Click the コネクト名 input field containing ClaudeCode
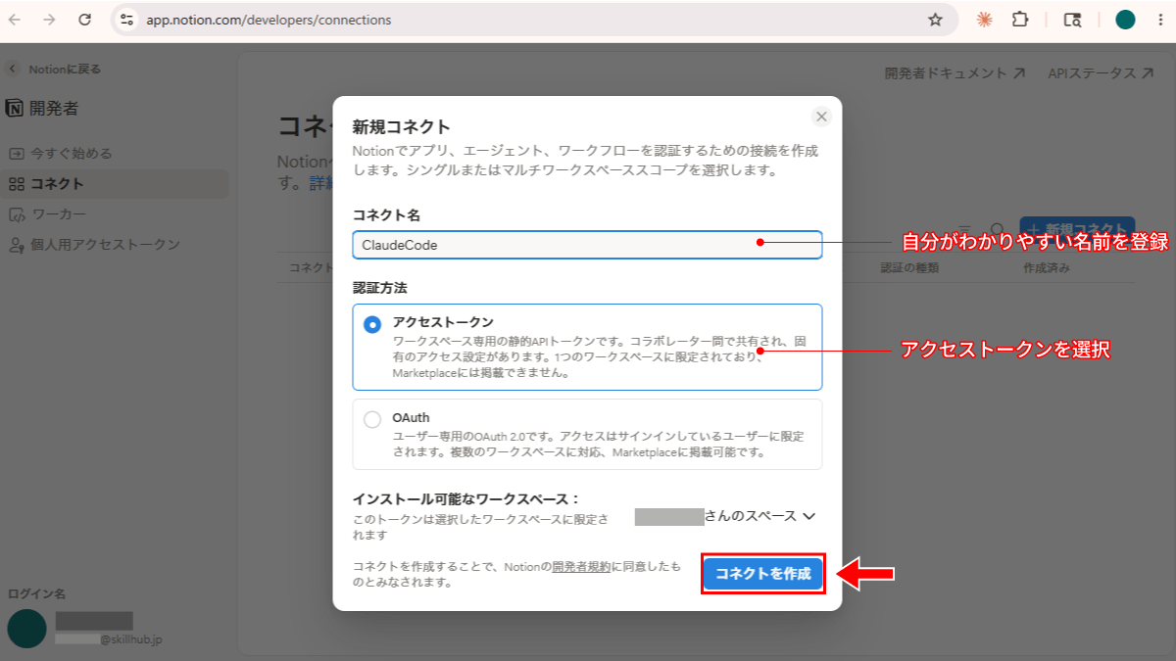1176x661 pixels. 587,245
